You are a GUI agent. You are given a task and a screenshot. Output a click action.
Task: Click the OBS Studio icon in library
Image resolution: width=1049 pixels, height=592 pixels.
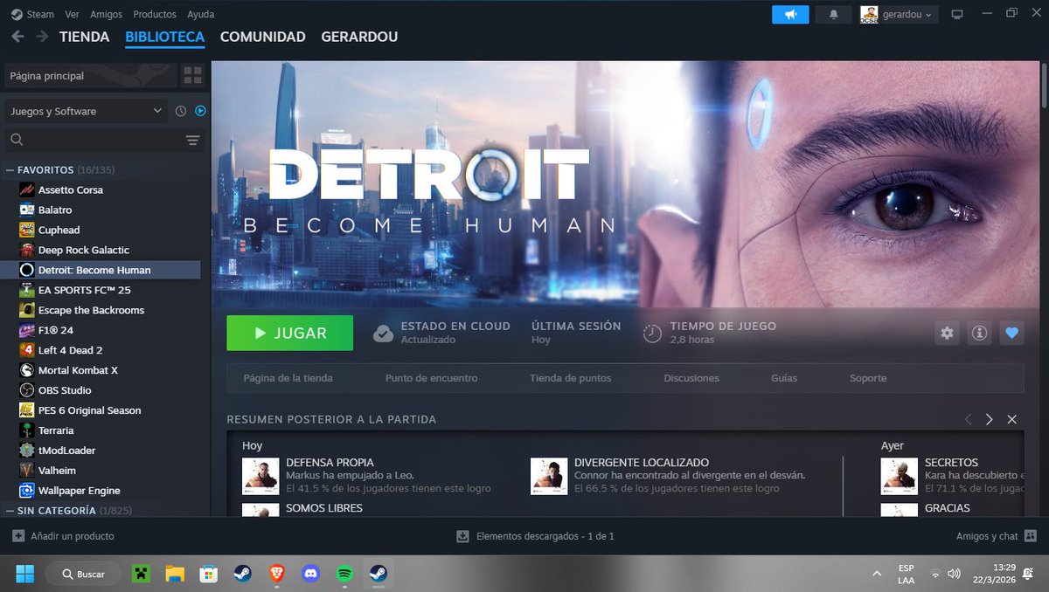[26, 390]
